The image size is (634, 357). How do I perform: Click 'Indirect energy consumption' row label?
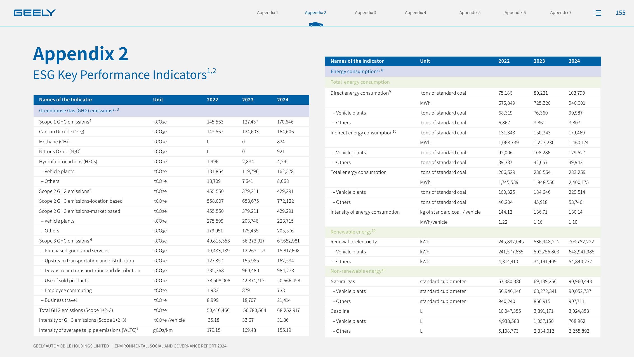click(363, 132)
